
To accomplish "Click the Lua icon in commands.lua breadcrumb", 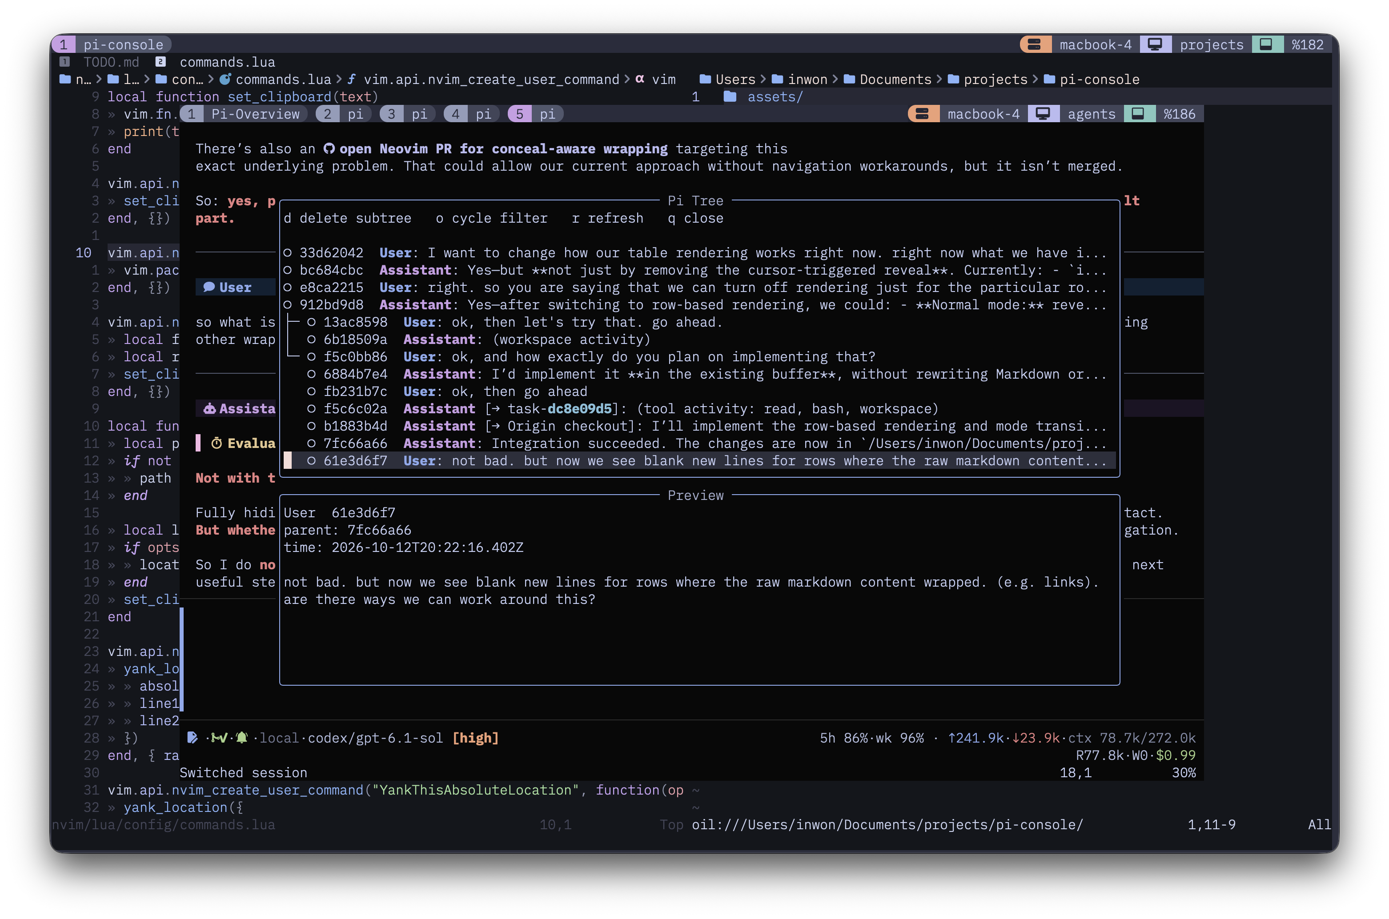I will [225, 79].
